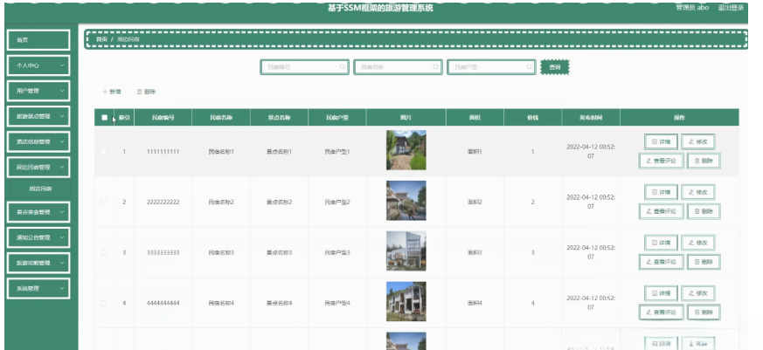Screen dimensions: 763x350
Task: Click 修改 for 民宿名称3 row
Action: coord(697,243)
